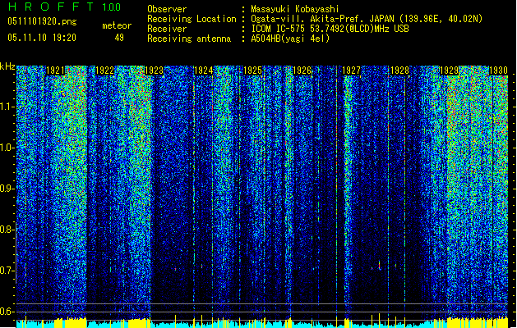Click the meteor label
517x328 pixels.
(117, 25)
